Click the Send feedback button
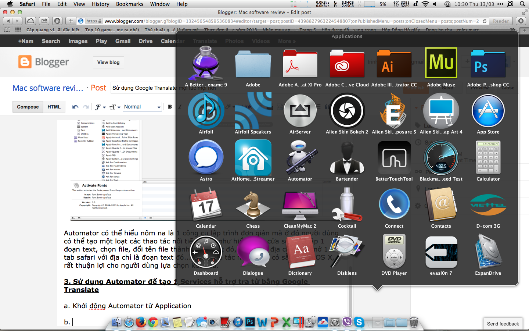This screenshot has width=529, height=331. coord(503,324)
